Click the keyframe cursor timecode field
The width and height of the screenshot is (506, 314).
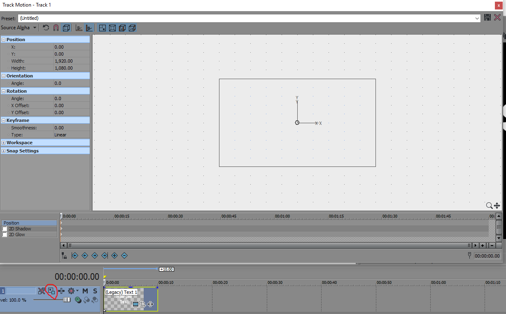coord(487,256)
